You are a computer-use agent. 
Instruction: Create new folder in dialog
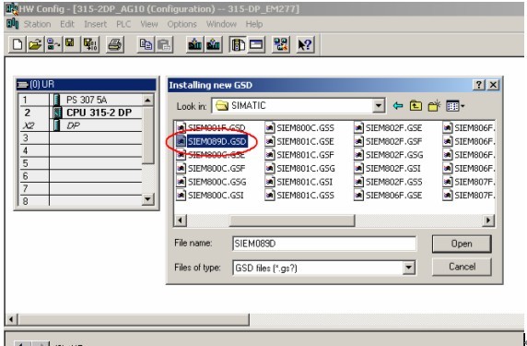[x=434, y=106]
